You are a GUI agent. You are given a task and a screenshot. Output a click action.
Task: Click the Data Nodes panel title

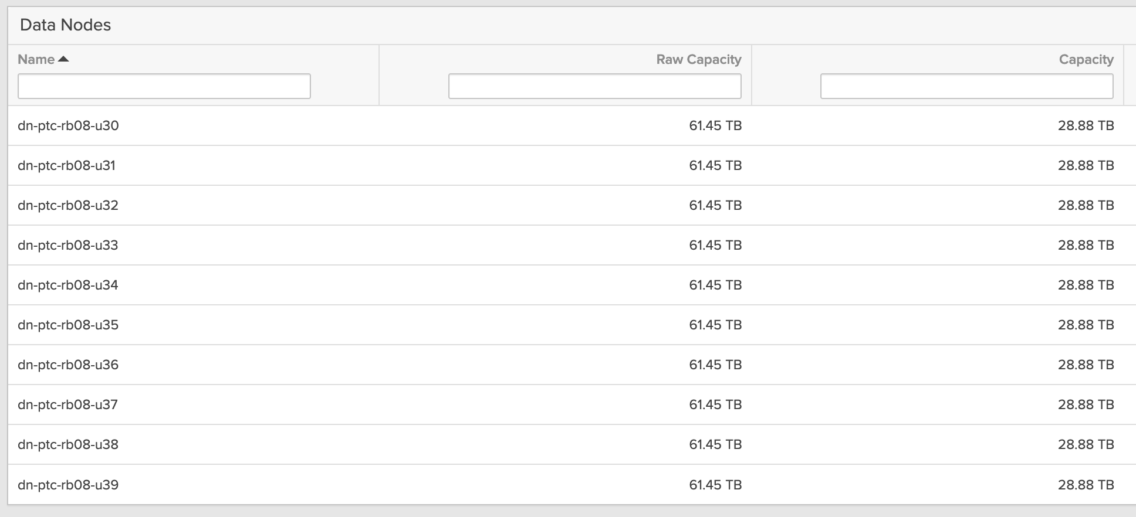pos(65,25)
